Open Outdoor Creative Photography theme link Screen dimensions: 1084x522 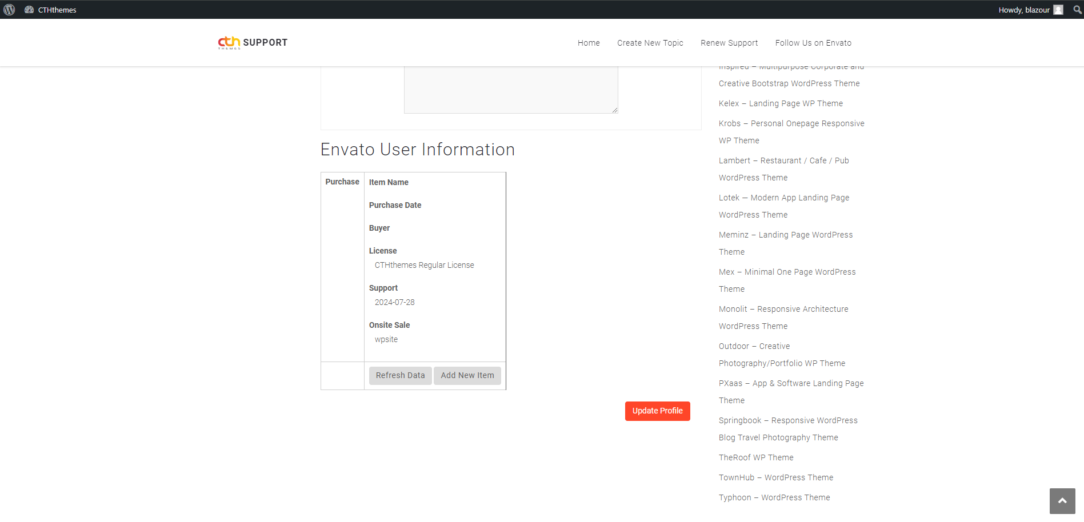pos(782,355)
